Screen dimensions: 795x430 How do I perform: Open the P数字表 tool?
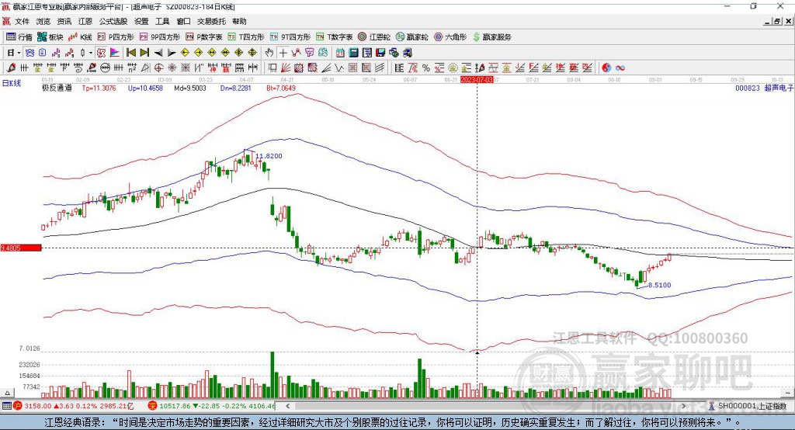[x=204, y=37]
